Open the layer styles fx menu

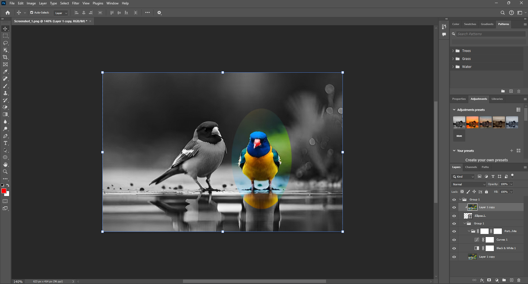coord(482,280)
